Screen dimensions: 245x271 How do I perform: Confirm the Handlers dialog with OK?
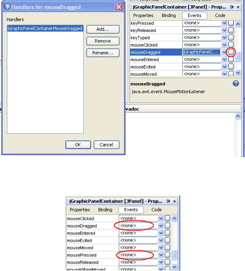click(78, 145)
